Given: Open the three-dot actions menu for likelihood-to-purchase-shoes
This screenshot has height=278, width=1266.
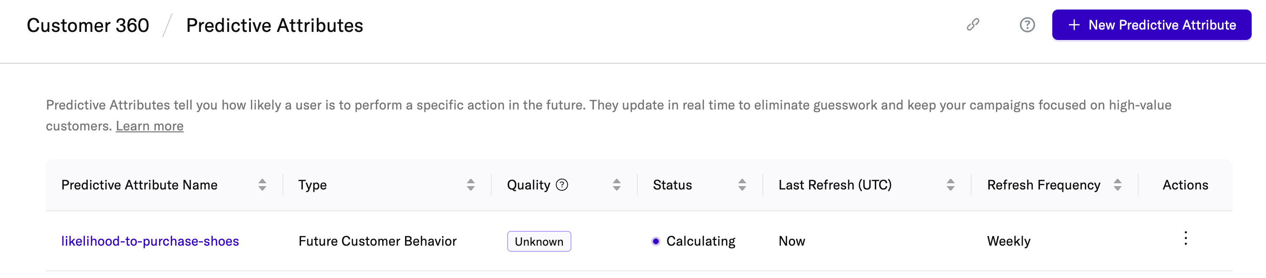Looking at the screenshot, I should tap(1185, 239).
